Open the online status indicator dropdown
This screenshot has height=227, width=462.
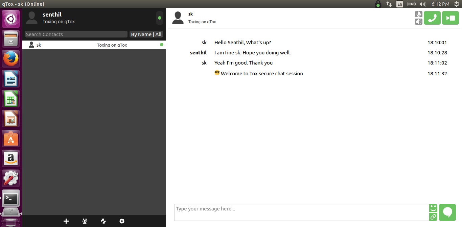coord(160,18)
